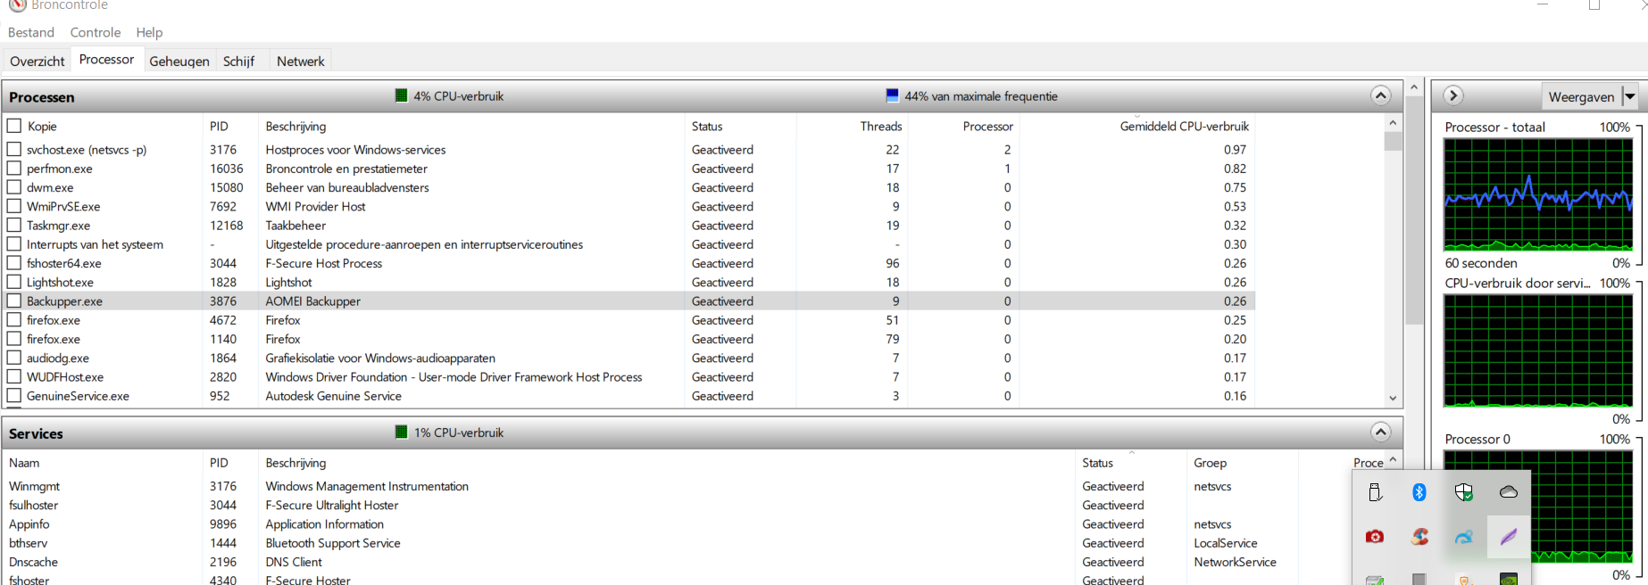The height and width of the screenshot is (585, 1648).
Task: Click the main pane scroll-up arrow
Action: pos(1413,87)
